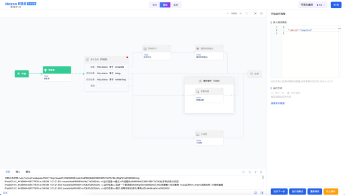Toggle breakpoint circle on 变量设置 node
The height and width of the screenshot is (195, 345).
[222, 89]
